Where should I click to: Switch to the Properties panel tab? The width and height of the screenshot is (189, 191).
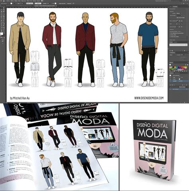(x=175, y=7)
